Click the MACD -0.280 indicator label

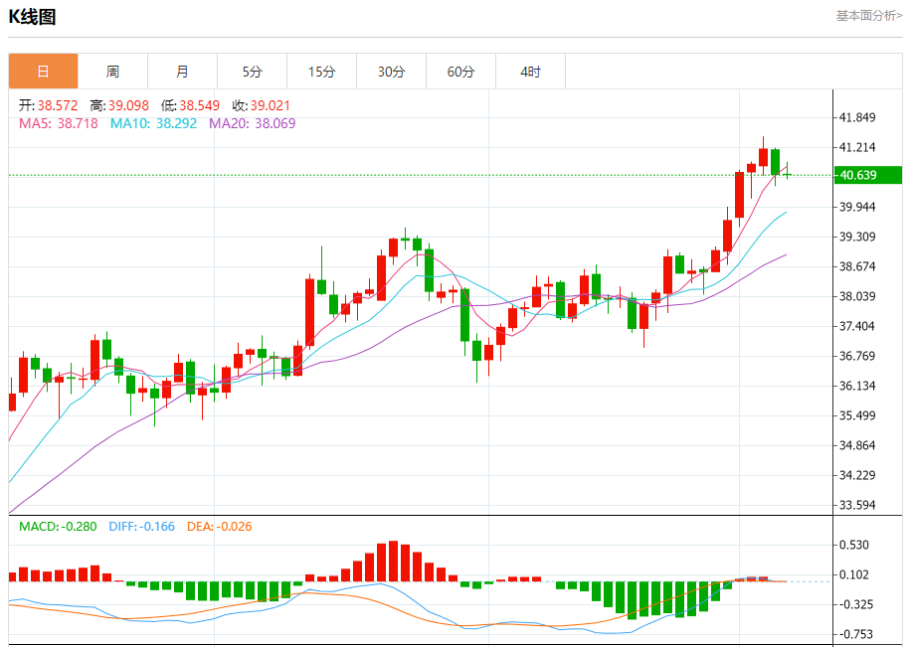[x=58, y=526]
